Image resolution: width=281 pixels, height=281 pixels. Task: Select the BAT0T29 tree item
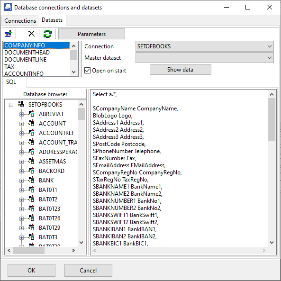(x=49, y=228)
